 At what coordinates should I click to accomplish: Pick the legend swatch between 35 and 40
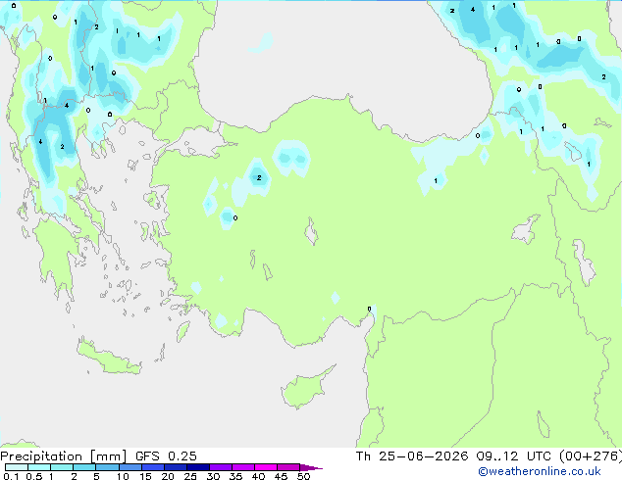pyautogui.click(x=243, y=467)
